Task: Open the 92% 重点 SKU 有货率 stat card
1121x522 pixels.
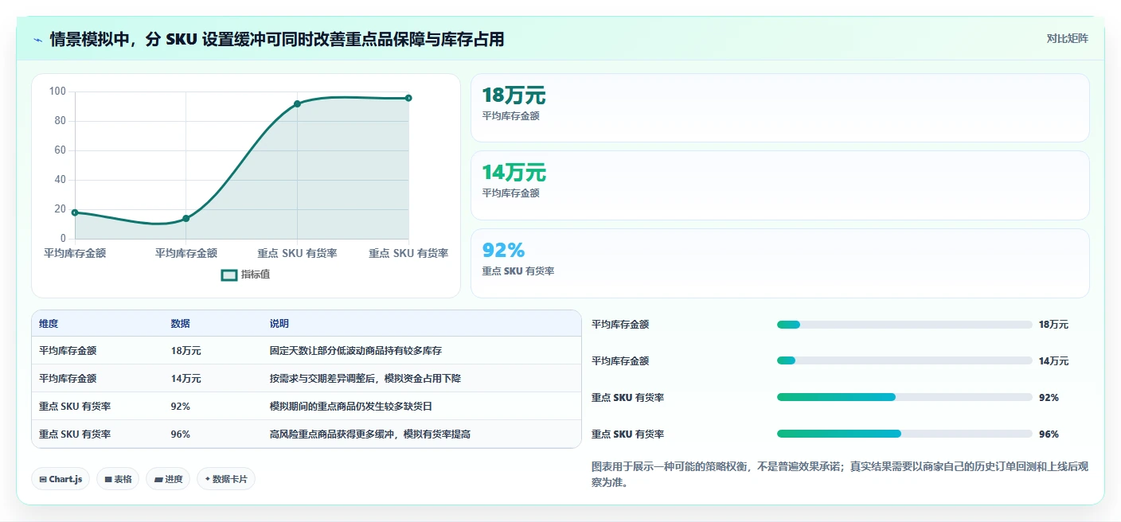Action: [779, 263]
